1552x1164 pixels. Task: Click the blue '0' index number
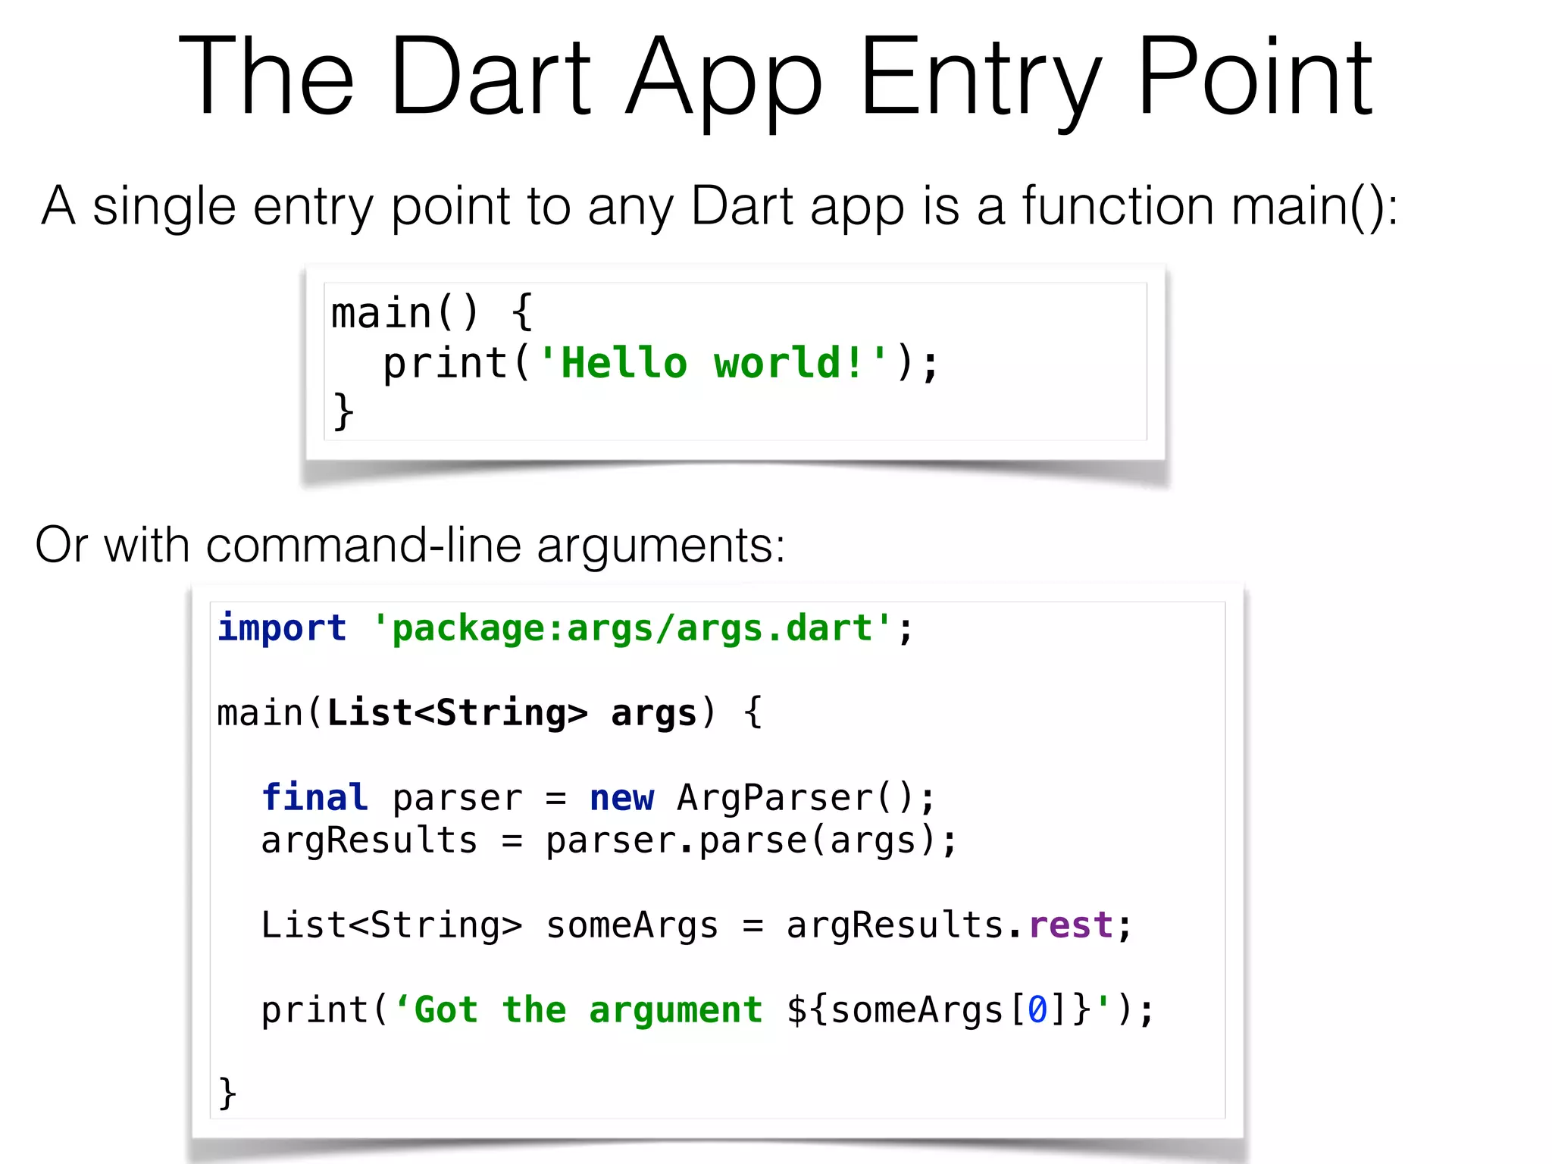coord(1037,1010)
